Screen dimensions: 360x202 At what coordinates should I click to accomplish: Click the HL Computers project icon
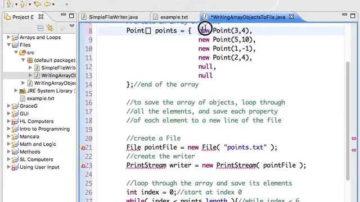[15, 121]
